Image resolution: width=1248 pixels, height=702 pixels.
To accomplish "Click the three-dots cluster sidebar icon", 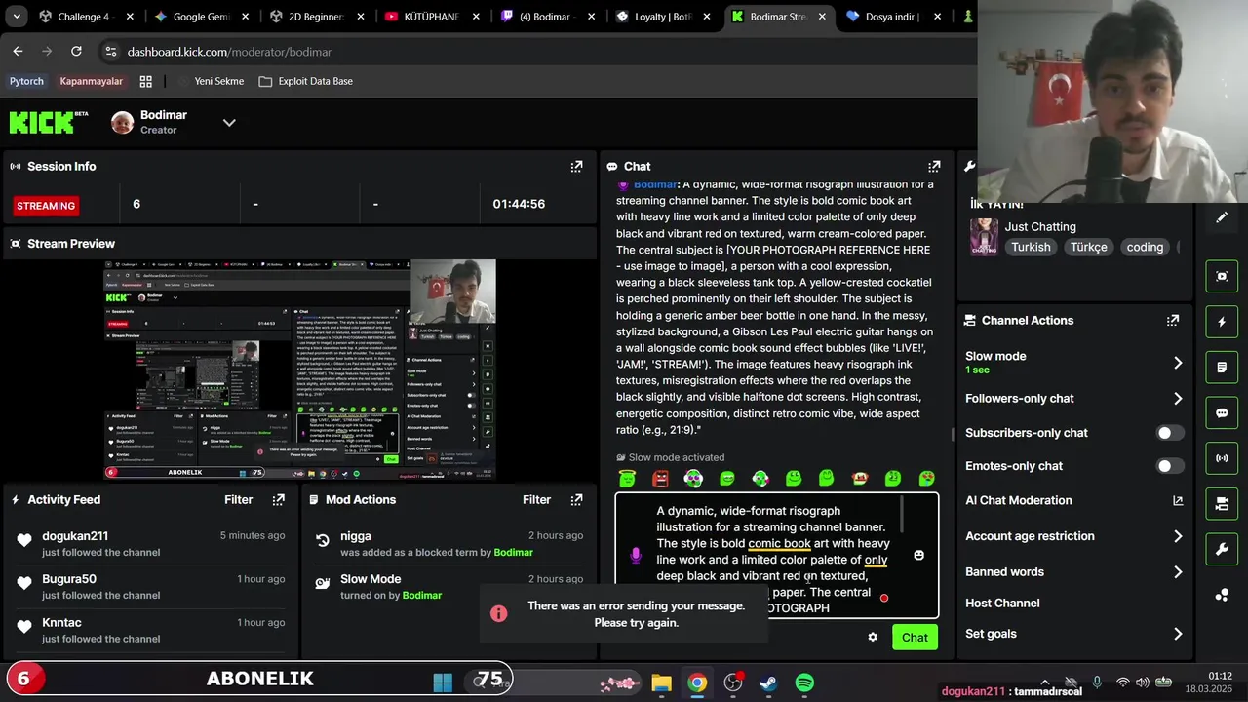I will pos(1222,595).
